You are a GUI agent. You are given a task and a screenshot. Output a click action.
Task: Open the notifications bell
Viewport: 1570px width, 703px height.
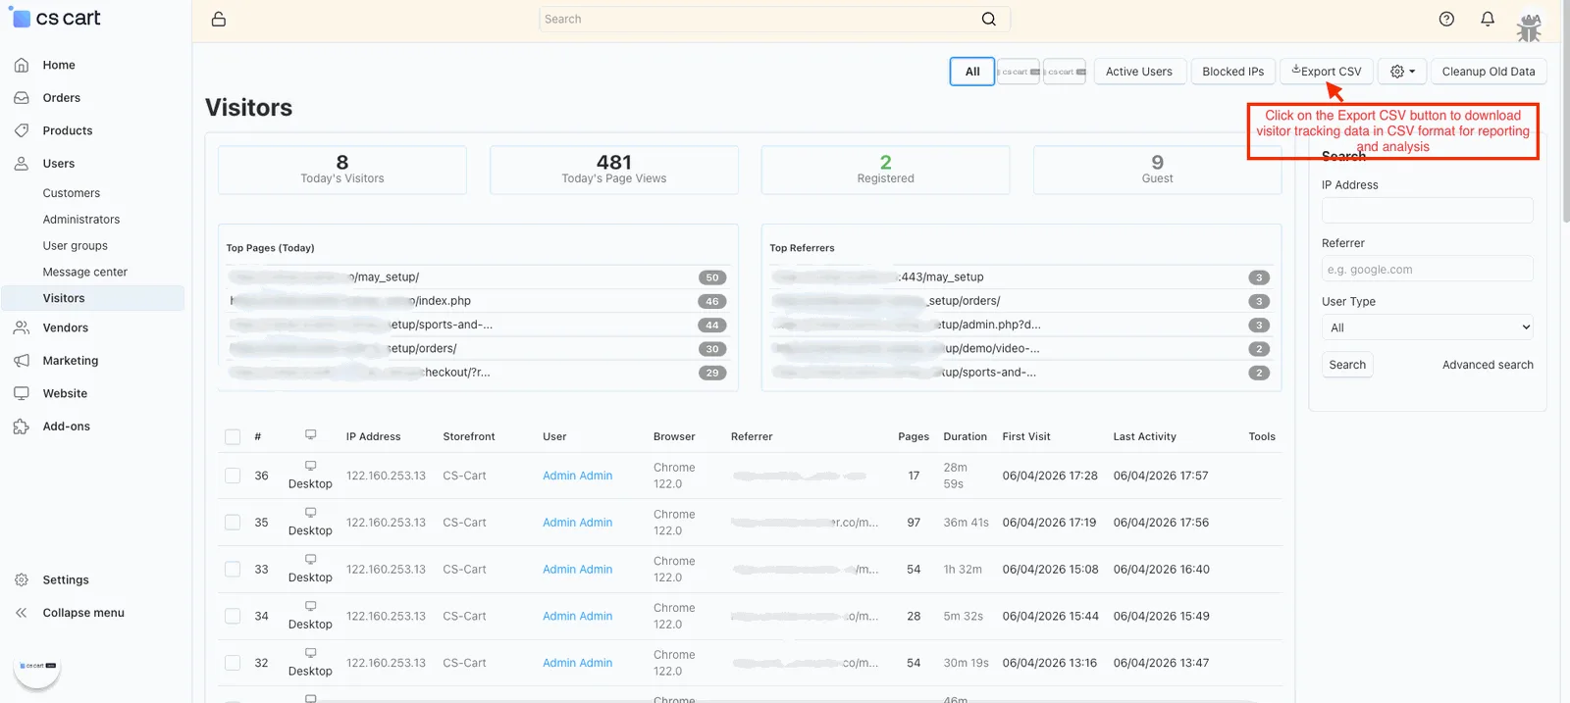click(1488, 19)
